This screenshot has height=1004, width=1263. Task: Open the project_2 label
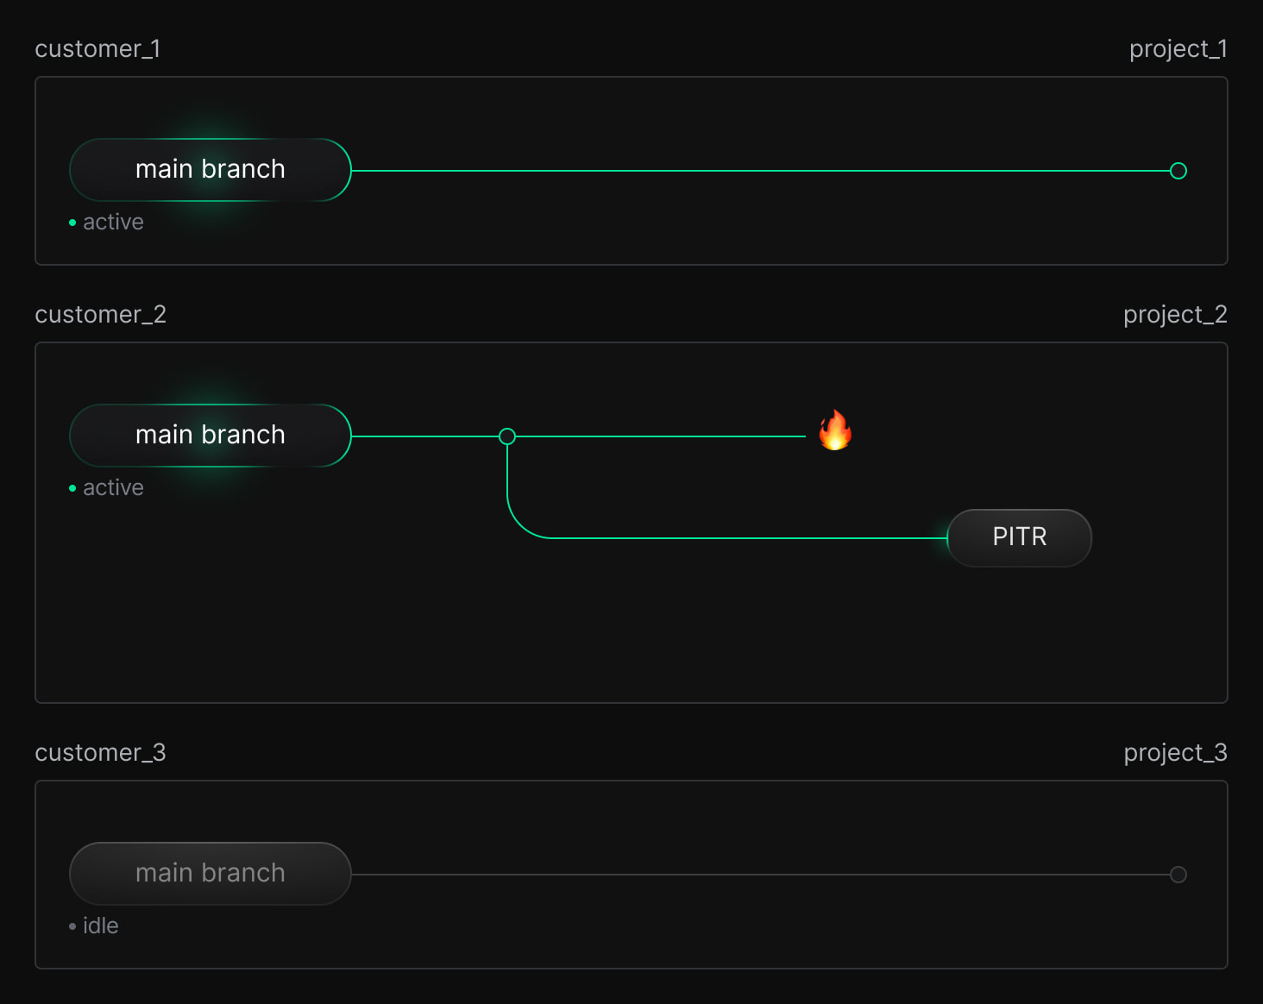pyautogui.click(x=1174, y=315)
